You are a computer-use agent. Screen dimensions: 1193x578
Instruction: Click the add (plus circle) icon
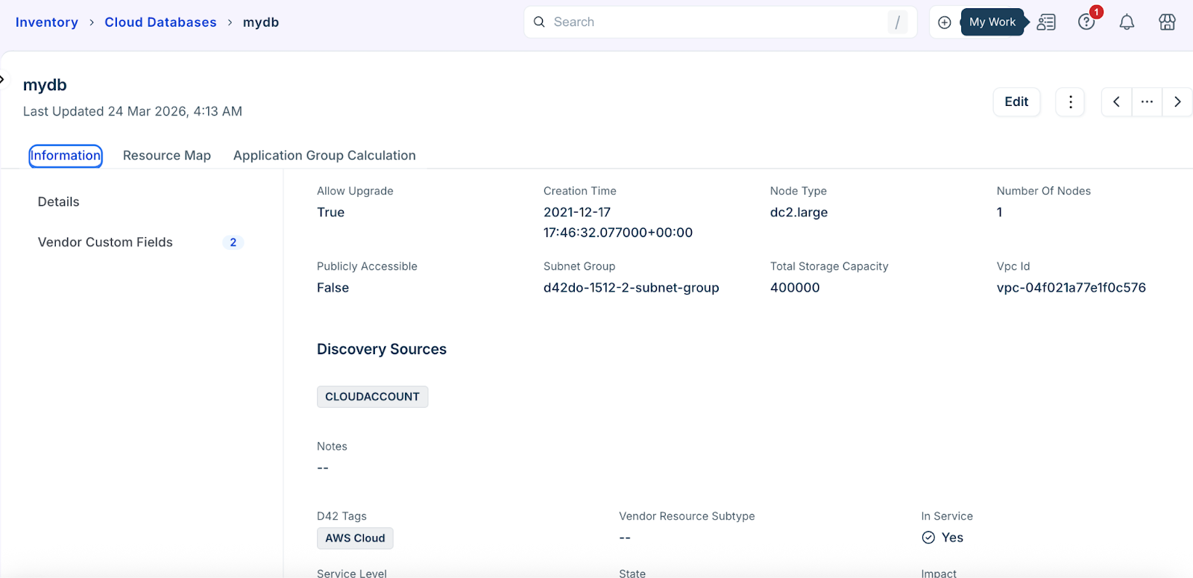tap(944, 22)
